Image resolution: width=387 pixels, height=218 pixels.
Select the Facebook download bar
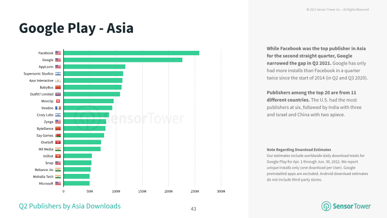[132, 53]
